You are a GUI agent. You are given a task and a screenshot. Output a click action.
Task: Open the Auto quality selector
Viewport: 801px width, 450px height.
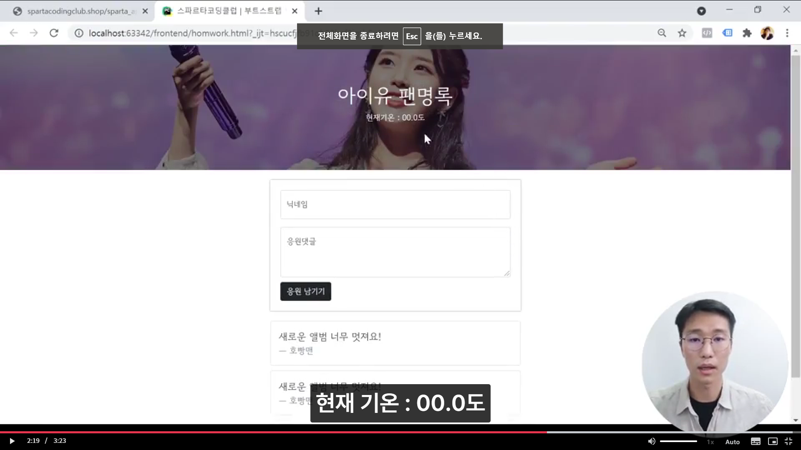click(x=733, y=442)
